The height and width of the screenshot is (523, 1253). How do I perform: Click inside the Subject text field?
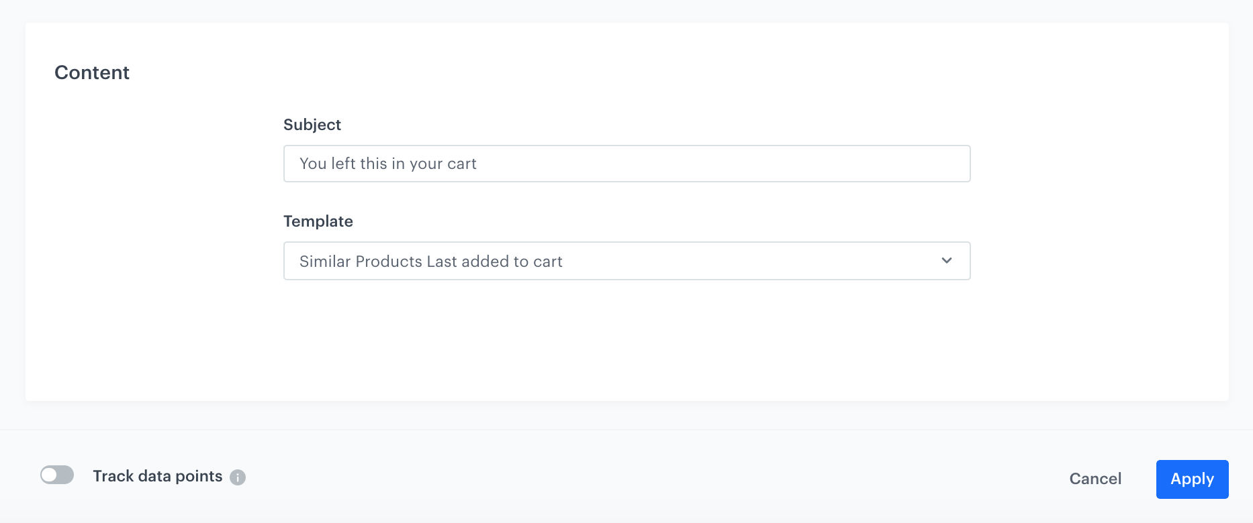[627, 164]
